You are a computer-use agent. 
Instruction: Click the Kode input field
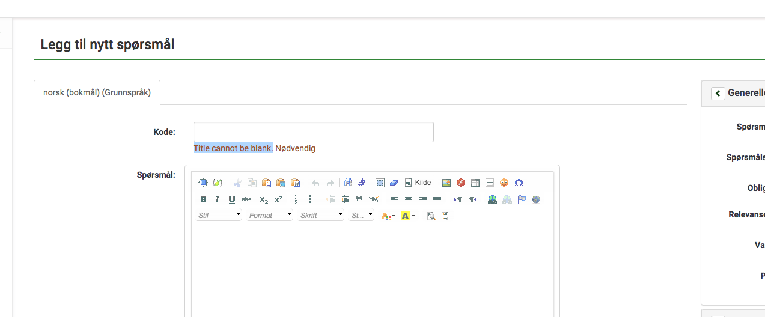pos(314,132)
